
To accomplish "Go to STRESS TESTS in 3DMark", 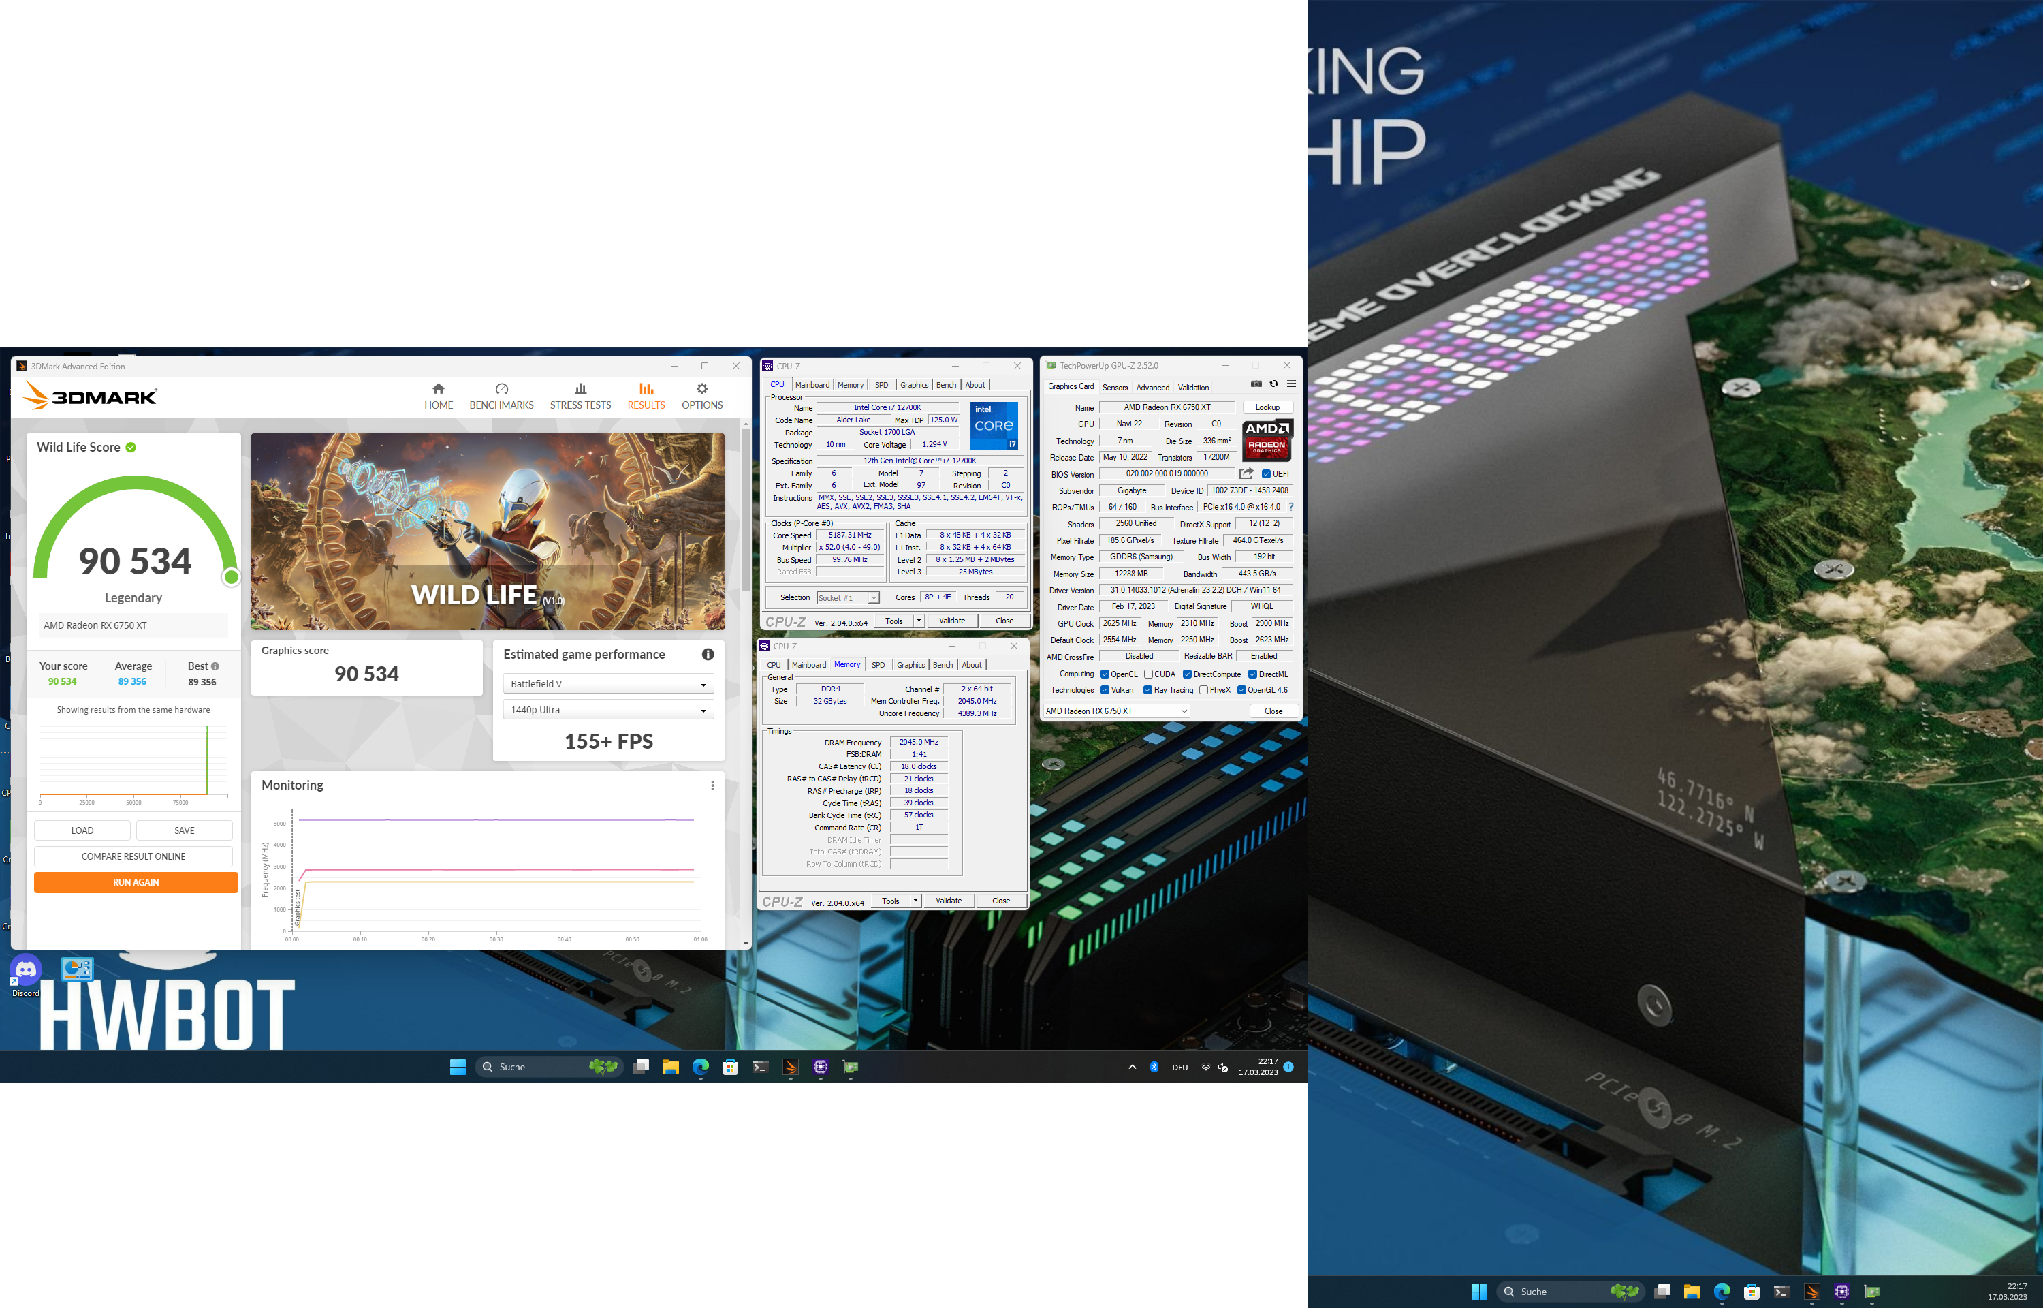I will 581,396.
